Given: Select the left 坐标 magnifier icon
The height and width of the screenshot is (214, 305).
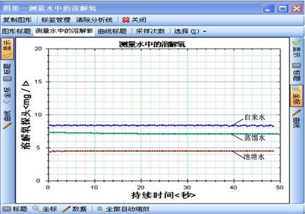Looking at the screenshot, I should [x=8, y=102].
